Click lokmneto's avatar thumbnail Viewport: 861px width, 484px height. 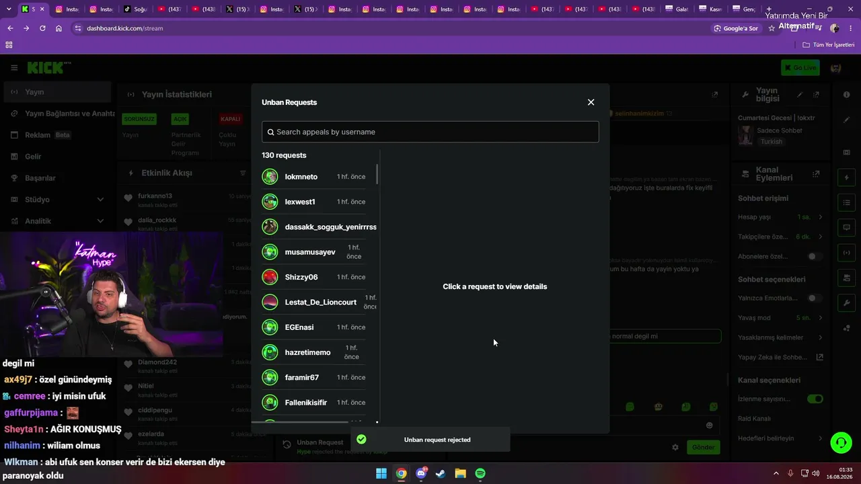click(270, 177)
